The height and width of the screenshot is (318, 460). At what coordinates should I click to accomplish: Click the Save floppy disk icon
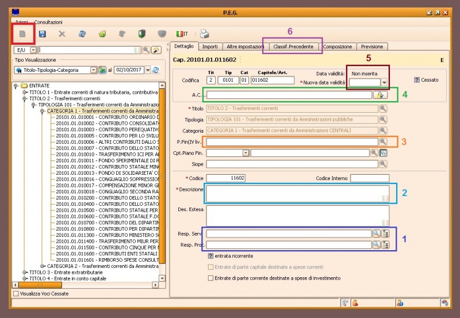(x=43, y=35)
